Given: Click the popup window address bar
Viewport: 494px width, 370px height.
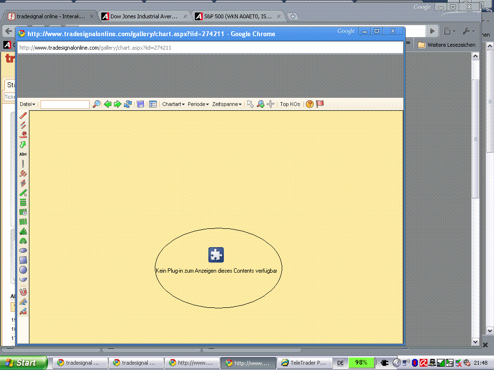Looking at the screenshot, I should 210,48.
